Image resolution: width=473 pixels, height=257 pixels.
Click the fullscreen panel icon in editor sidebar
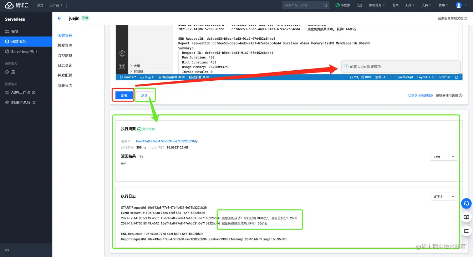point(122,67)
